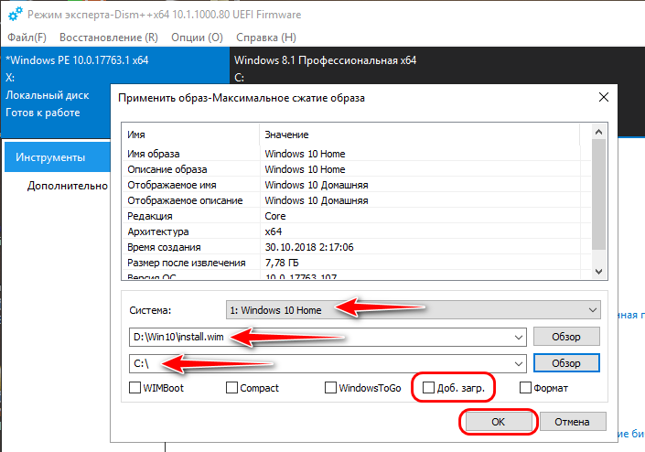Select the Отображаемое имя row
Image resolution: width=645 pixels, height=452 pixels.
click(x=356, y=185)
